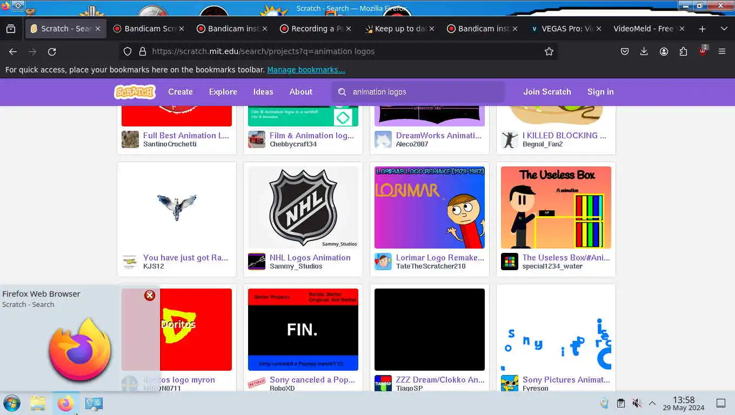Open the NHL Logos Animation thumbnail
Image resolution: width=735 pixels, height=415 pixels.
303,207
